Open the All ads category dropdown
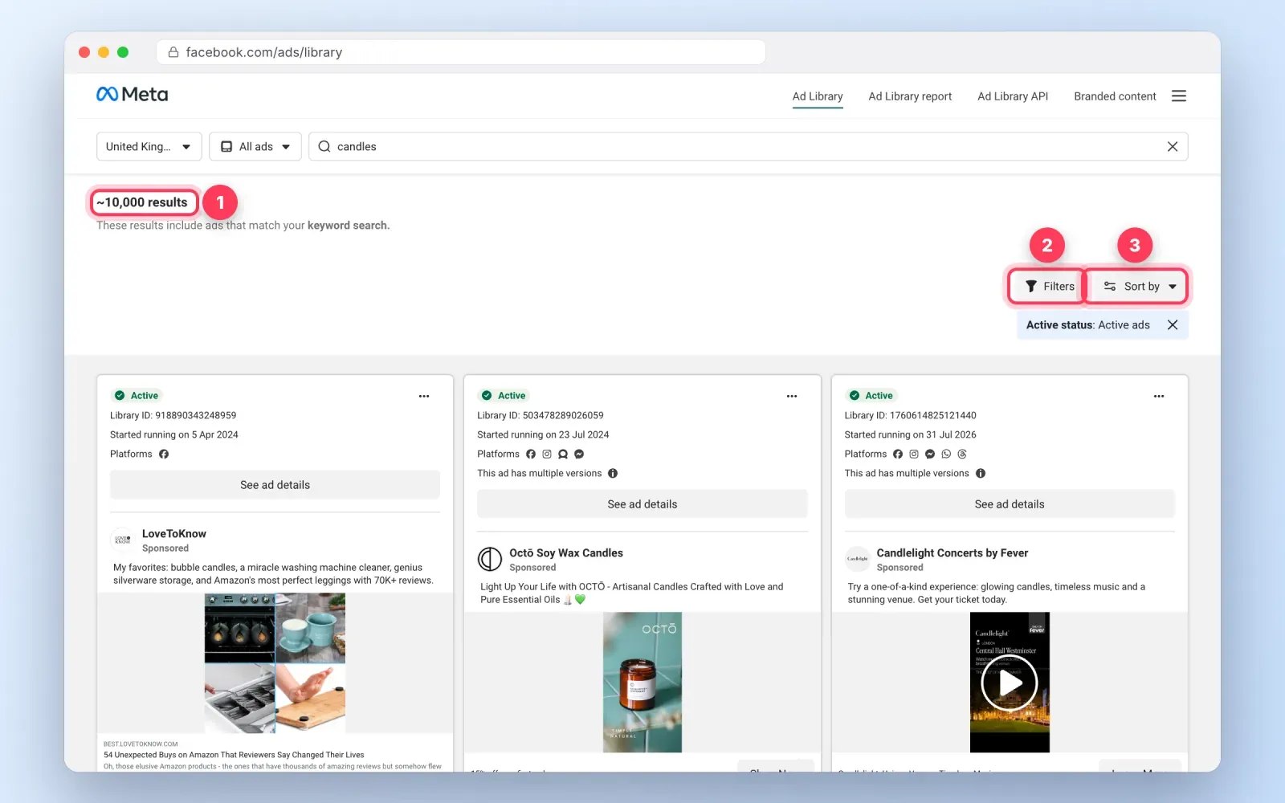Screen dimensions: 1285x803 255,146
